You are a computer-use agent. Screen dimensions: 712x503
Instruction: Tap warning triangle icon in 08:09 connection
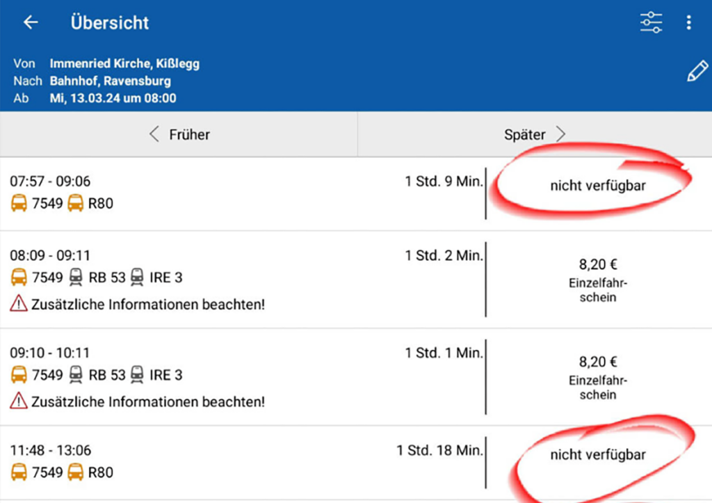(19, 304)
